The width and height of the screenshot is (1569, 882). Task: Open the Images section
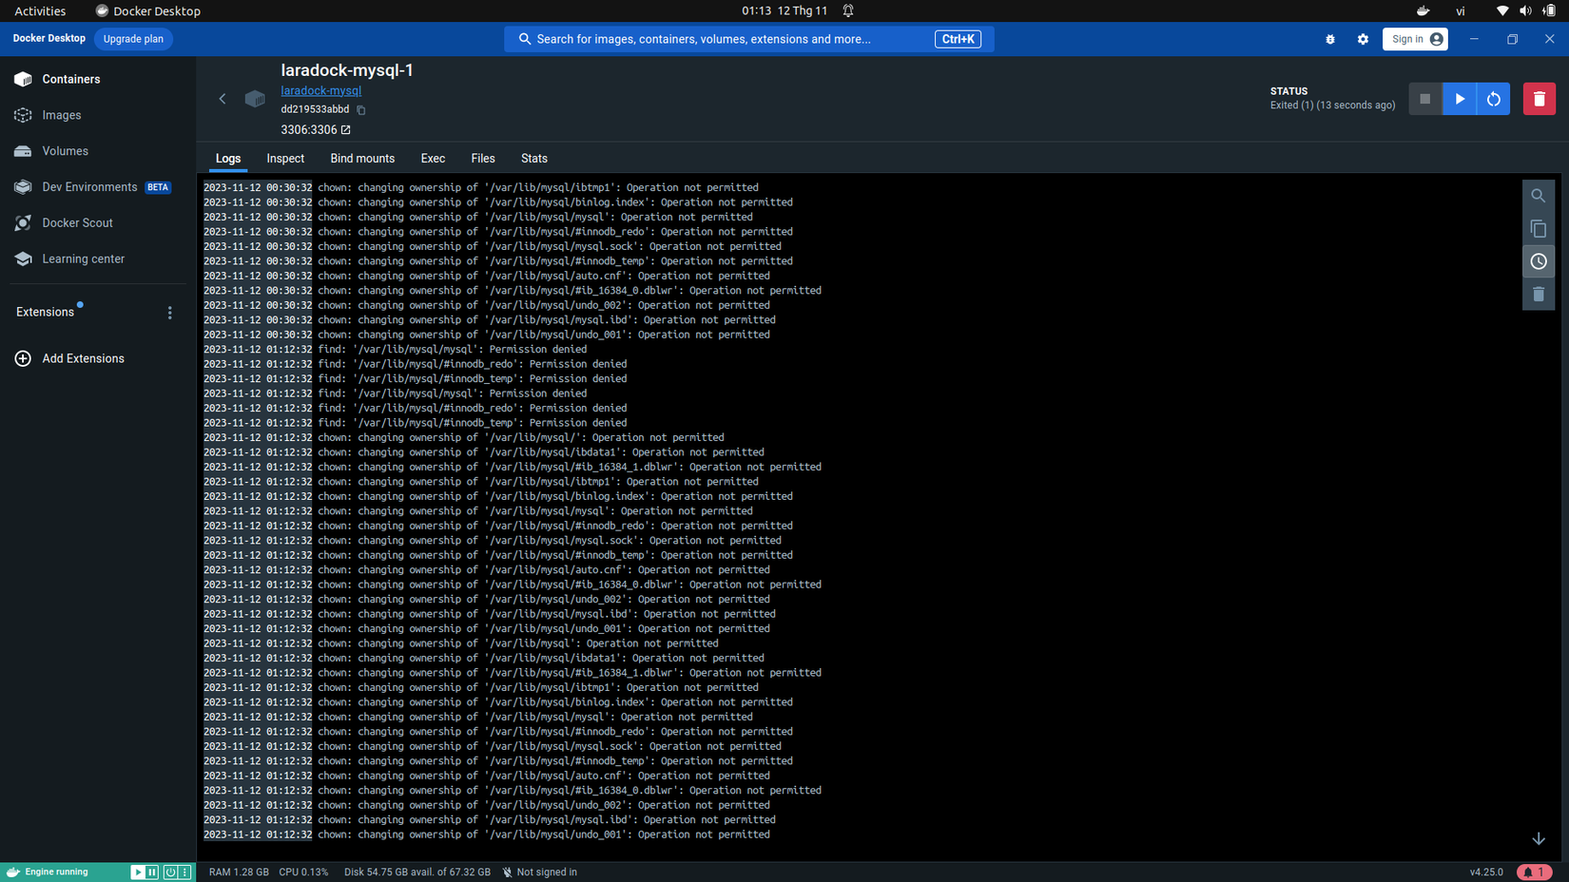point(62,115)
